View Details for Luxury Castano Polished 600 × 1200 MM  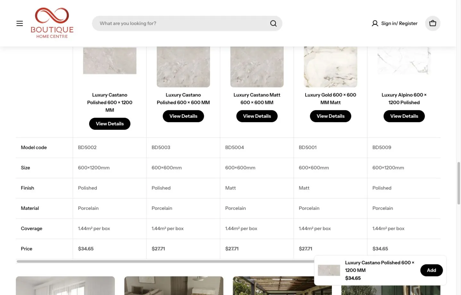[110, 124]
